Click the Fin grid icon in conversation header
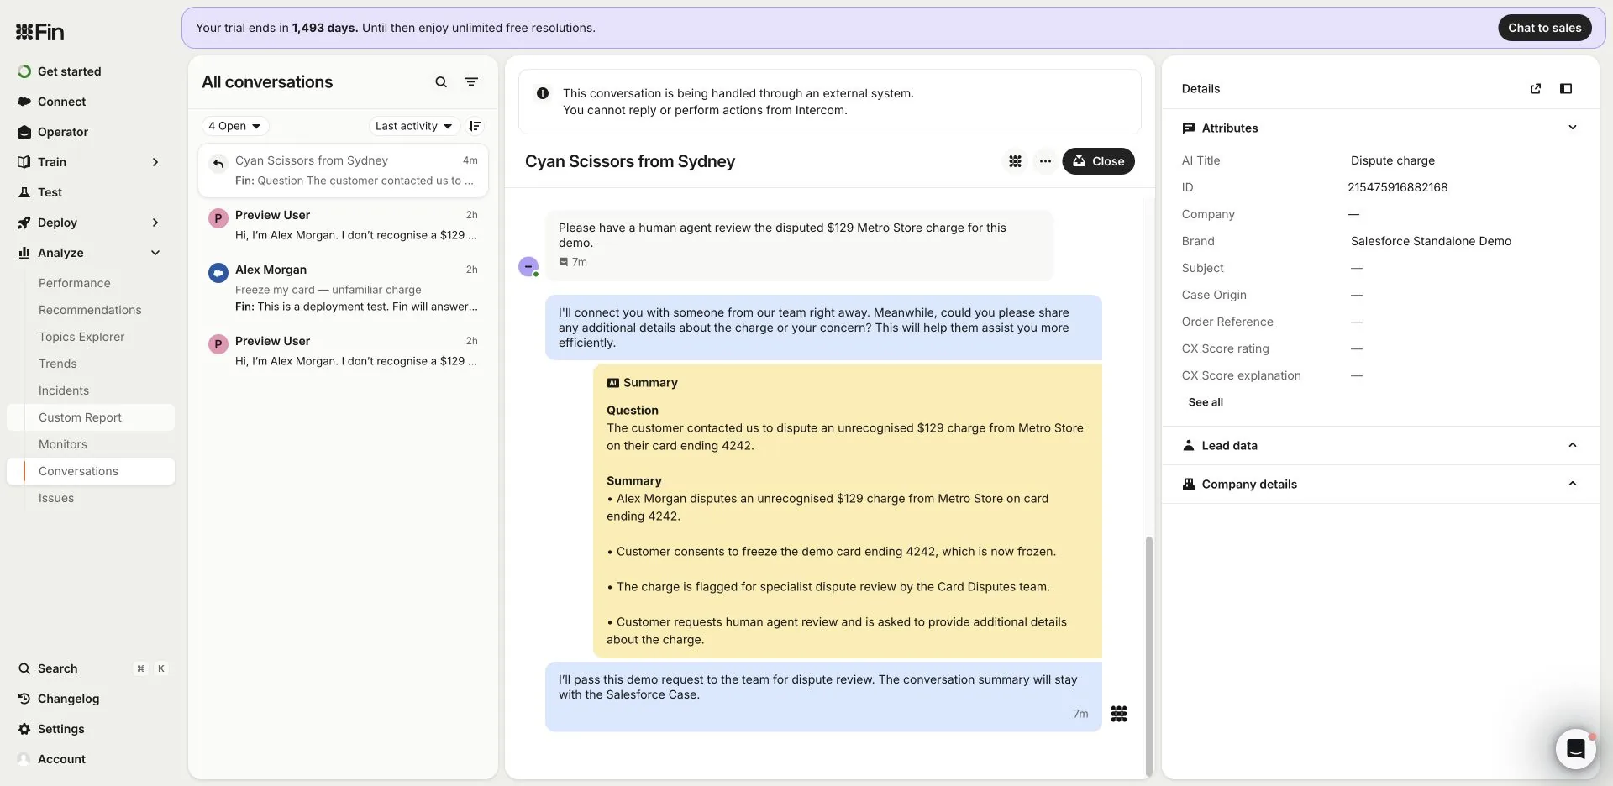The height and width of the screenshot is (786, 1613). pos(1015,161)
